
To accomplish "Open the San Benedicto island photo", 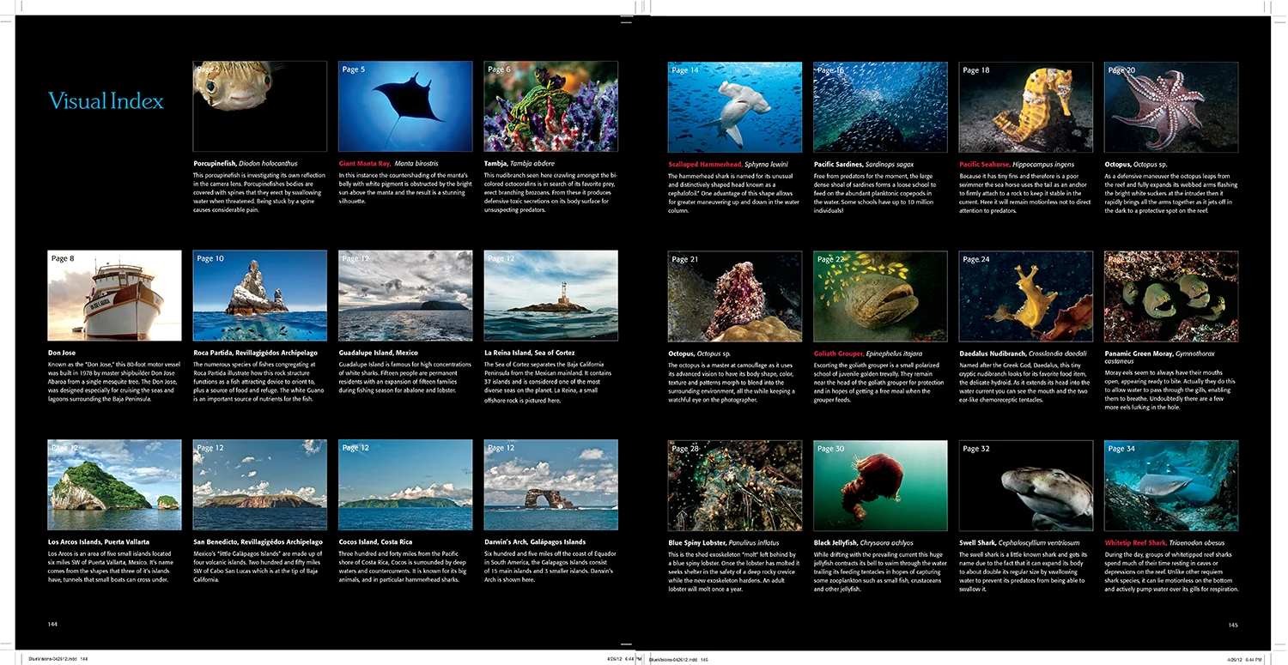I will (260, 485).
